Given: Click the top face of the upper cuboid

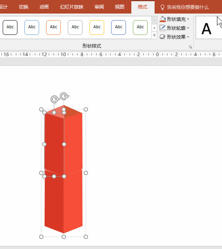Looking at the screenshot, I should [x=64, y=112].
